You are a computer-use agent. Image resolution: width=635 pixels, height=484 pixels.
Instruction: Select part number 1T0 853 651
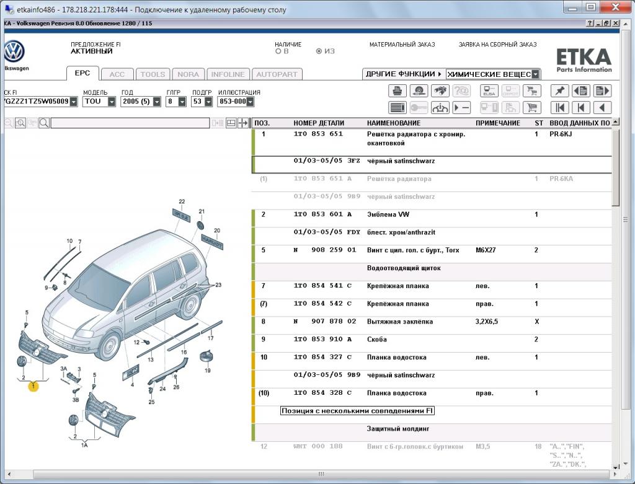318,134
